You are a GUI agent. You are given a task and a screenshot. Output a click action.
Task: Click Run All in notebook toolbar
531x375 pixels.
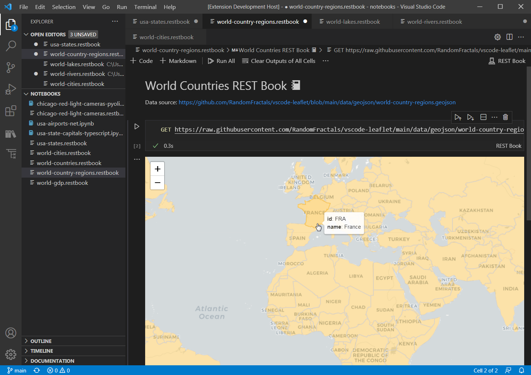(x=221, y=61)
